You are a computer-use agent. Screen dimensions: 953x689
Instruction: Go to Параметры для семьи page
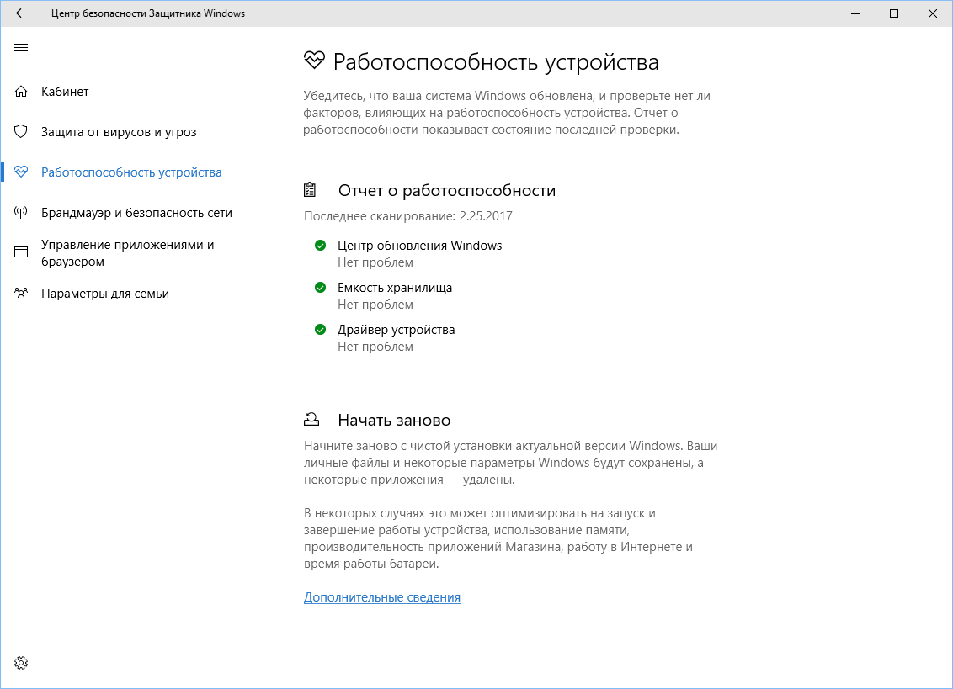pos(104,293)
